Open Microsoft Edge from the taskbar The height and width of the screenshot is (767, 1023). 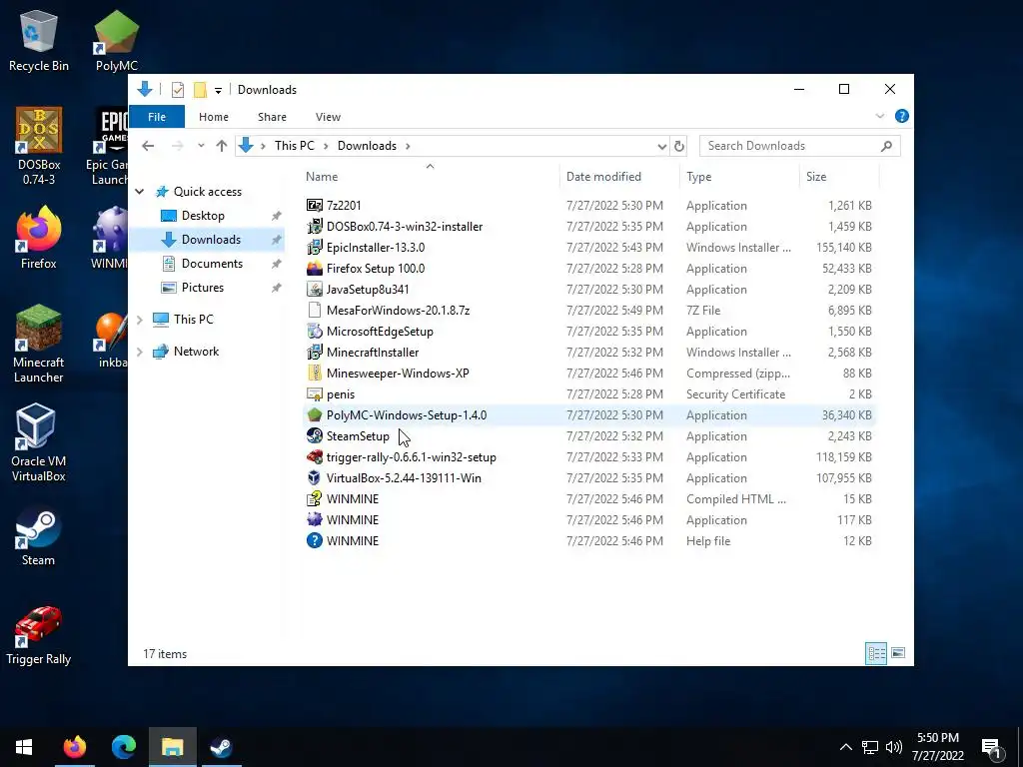point(123,747)
